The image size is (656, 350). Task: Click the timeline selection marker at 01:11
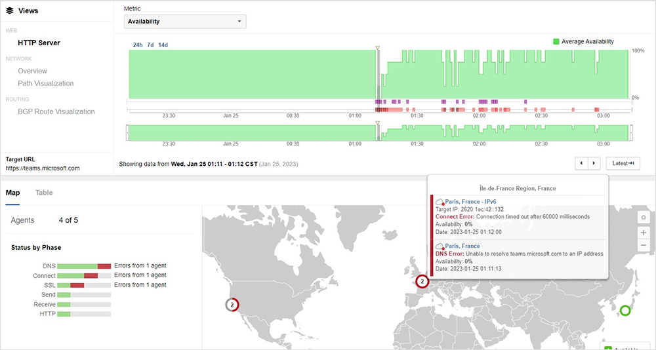[x=377, y=49]
